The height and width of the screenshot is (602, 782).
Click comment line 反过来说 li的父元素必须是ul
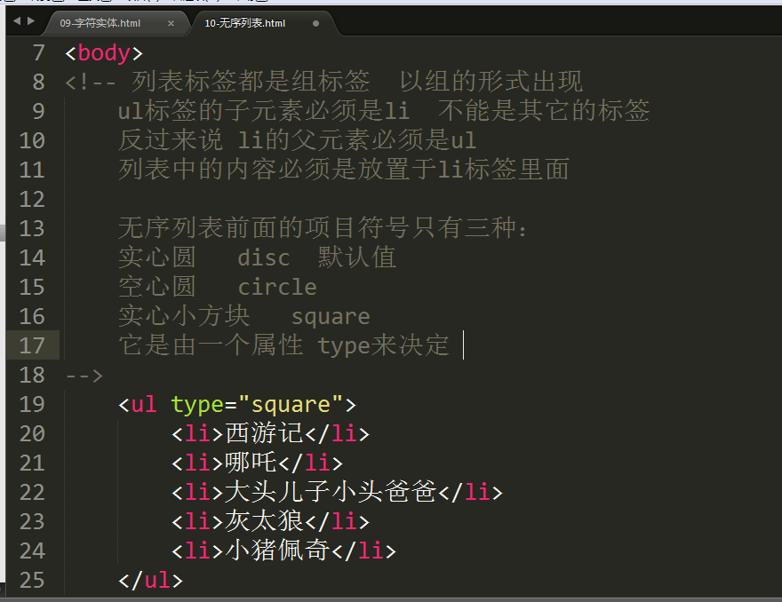point(297,140)
